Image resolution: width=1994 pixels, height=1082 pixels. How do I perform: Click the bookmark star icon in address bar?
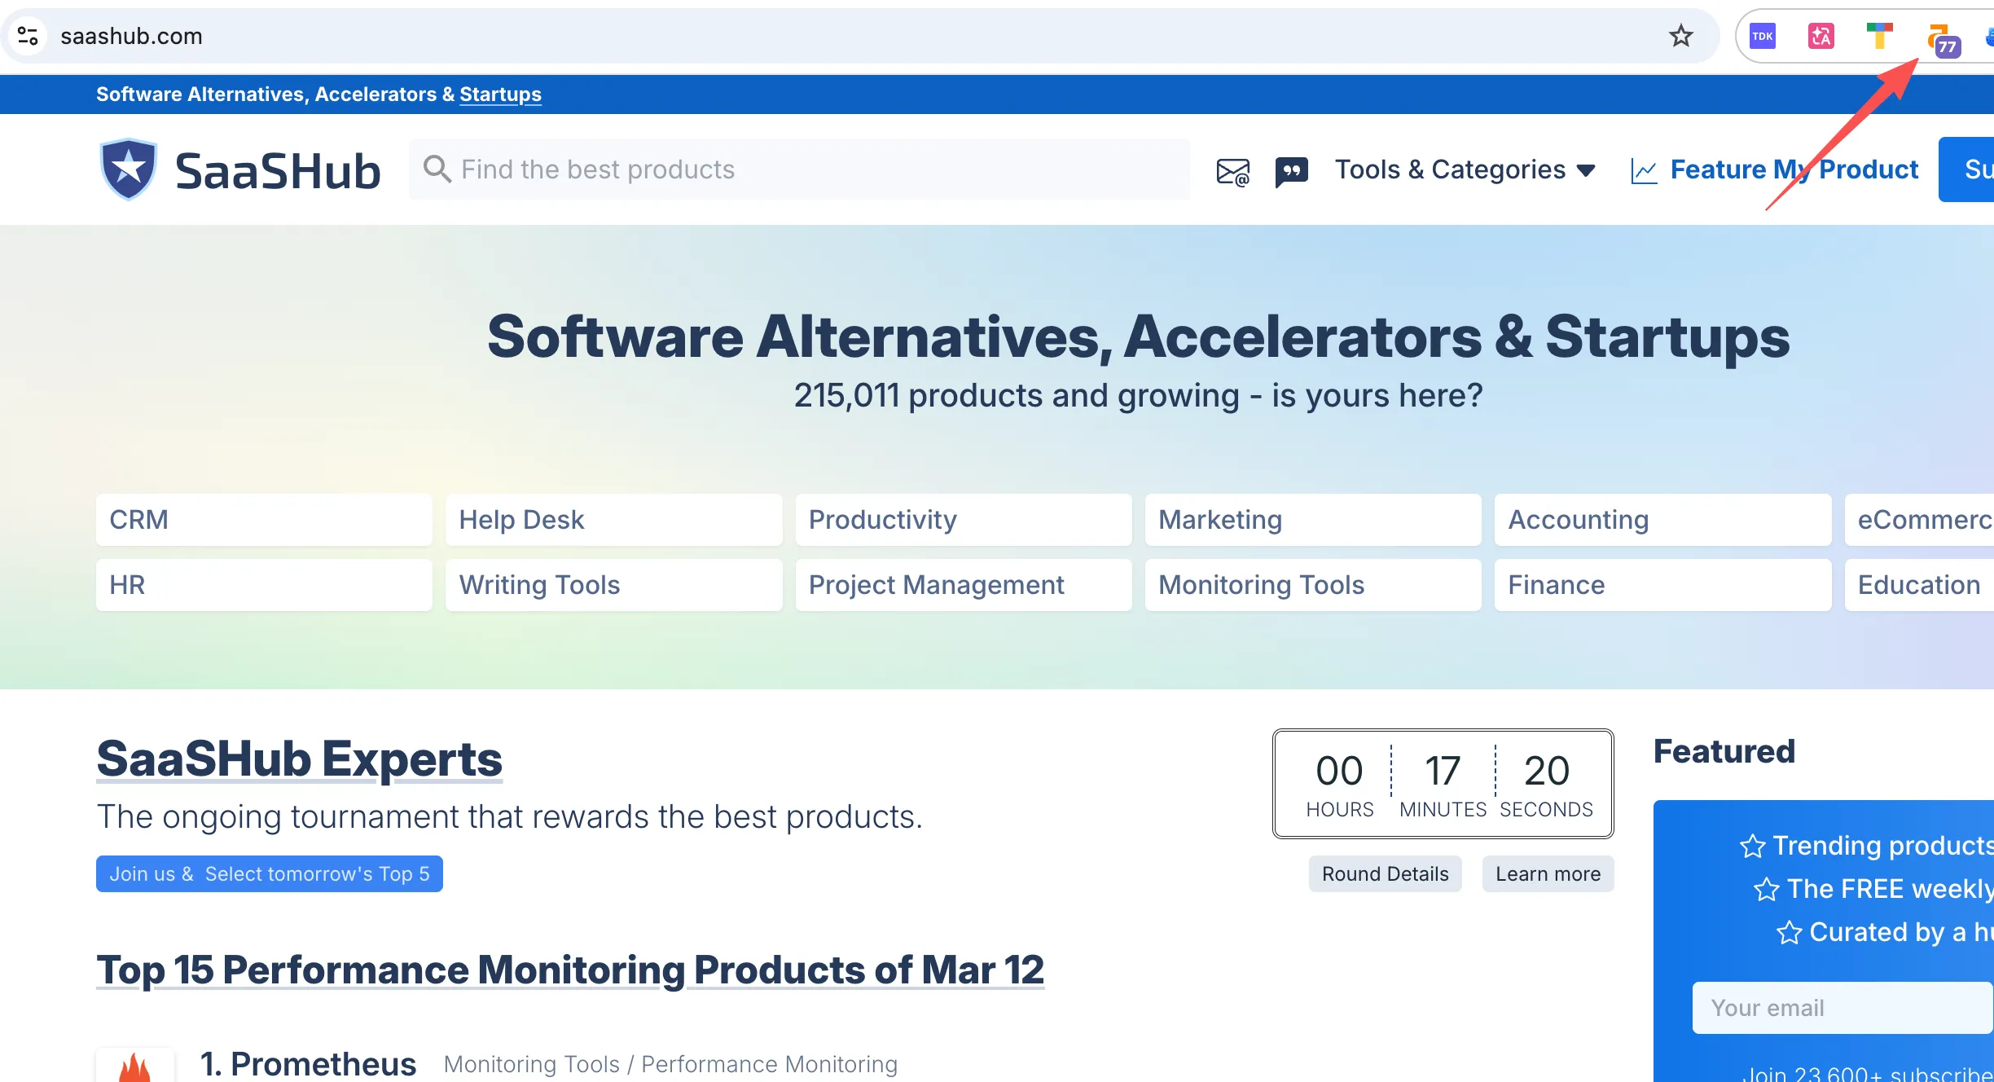pos(1680,36)
